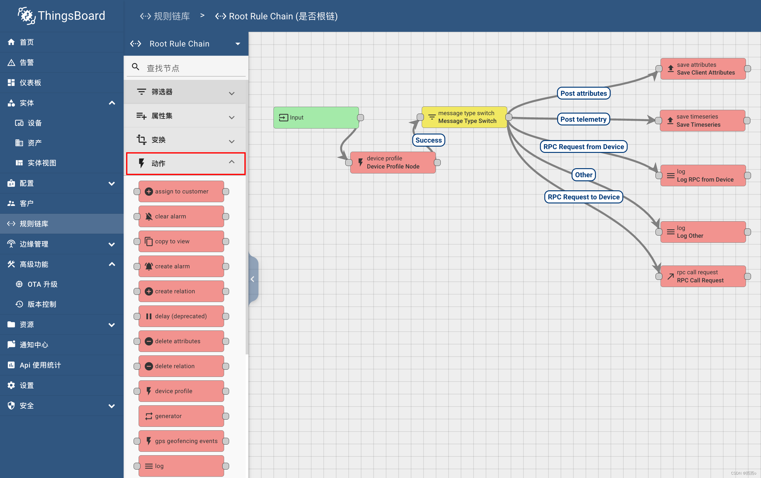Click the Save Timeseries upload icon
761x478 pixels.
[670, 121]
